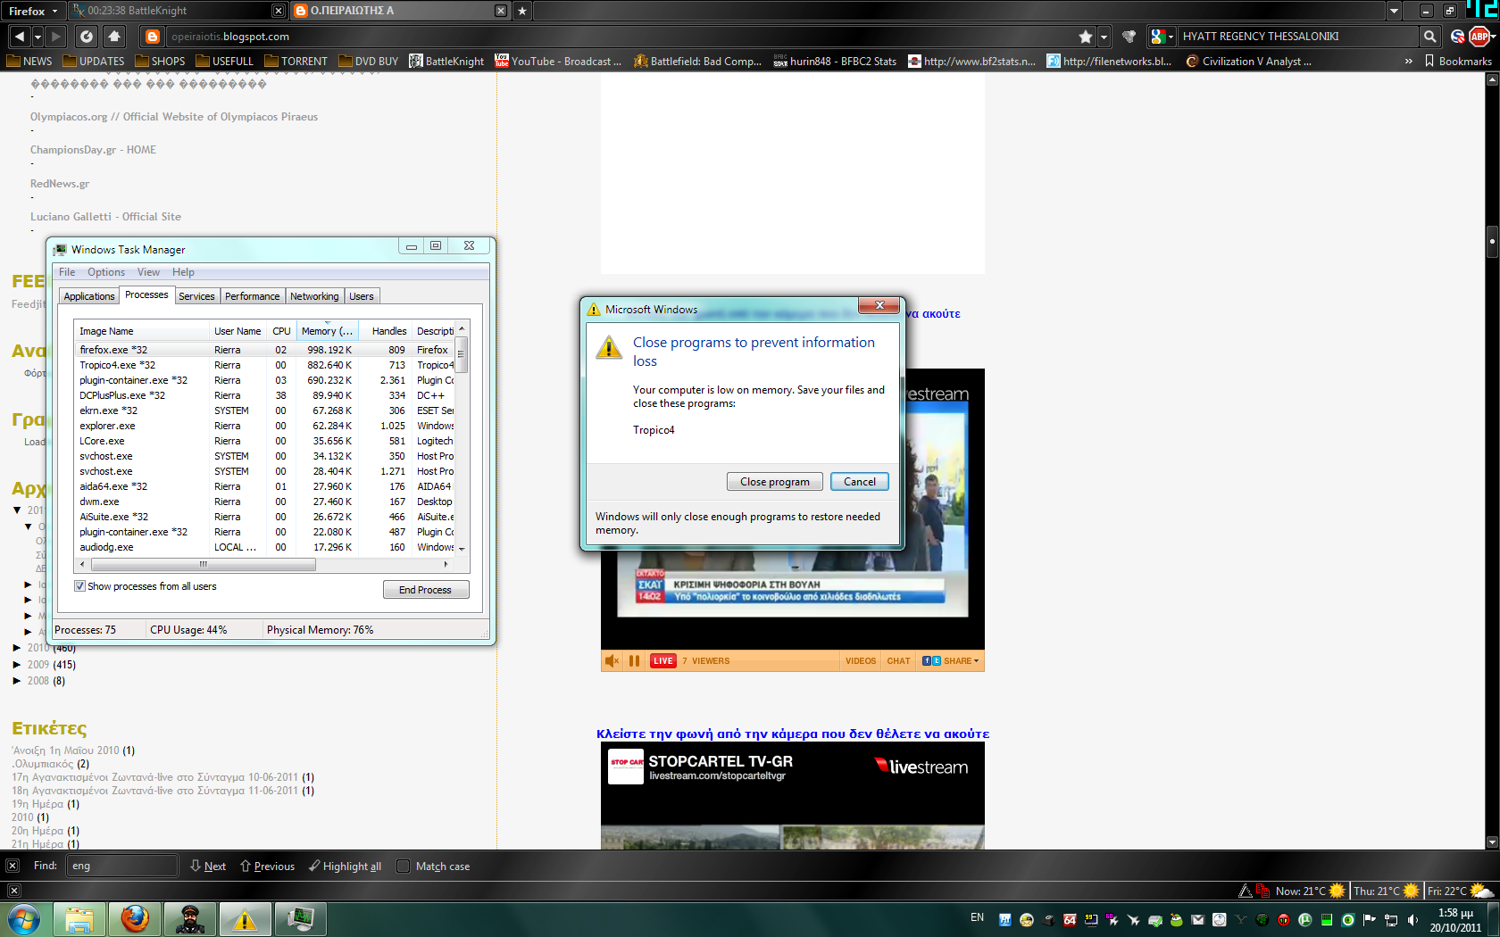Enable the Match case checkbox

[403, 866]
